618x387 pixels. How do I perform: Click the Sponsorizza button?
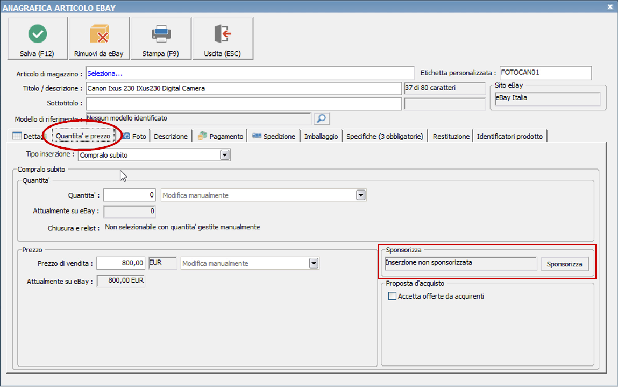(564, 264)
